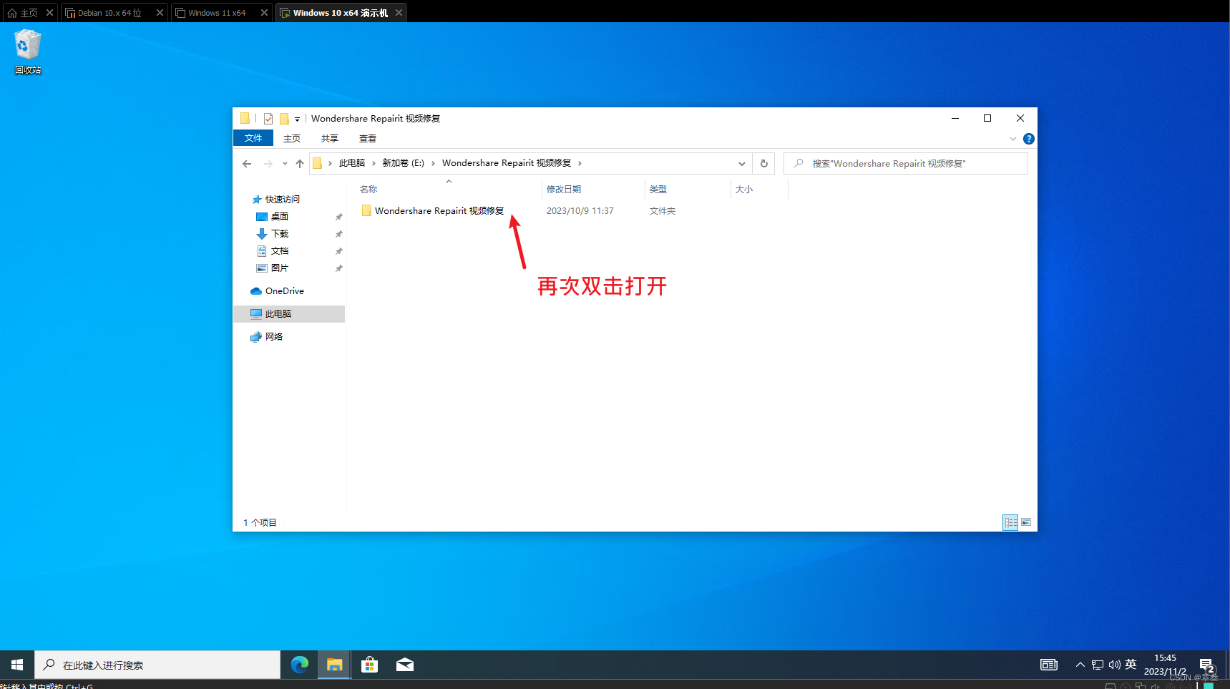Open the Recycle Bin desktop icon

(x=28, y=51)
